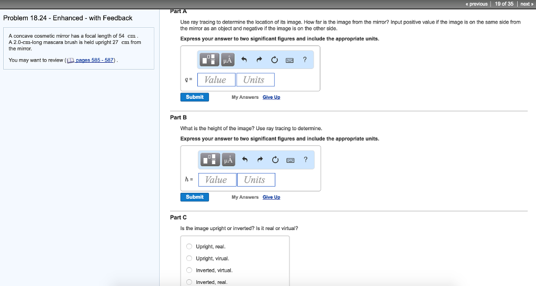Click the h Units input field

click(x=256, y=180)
